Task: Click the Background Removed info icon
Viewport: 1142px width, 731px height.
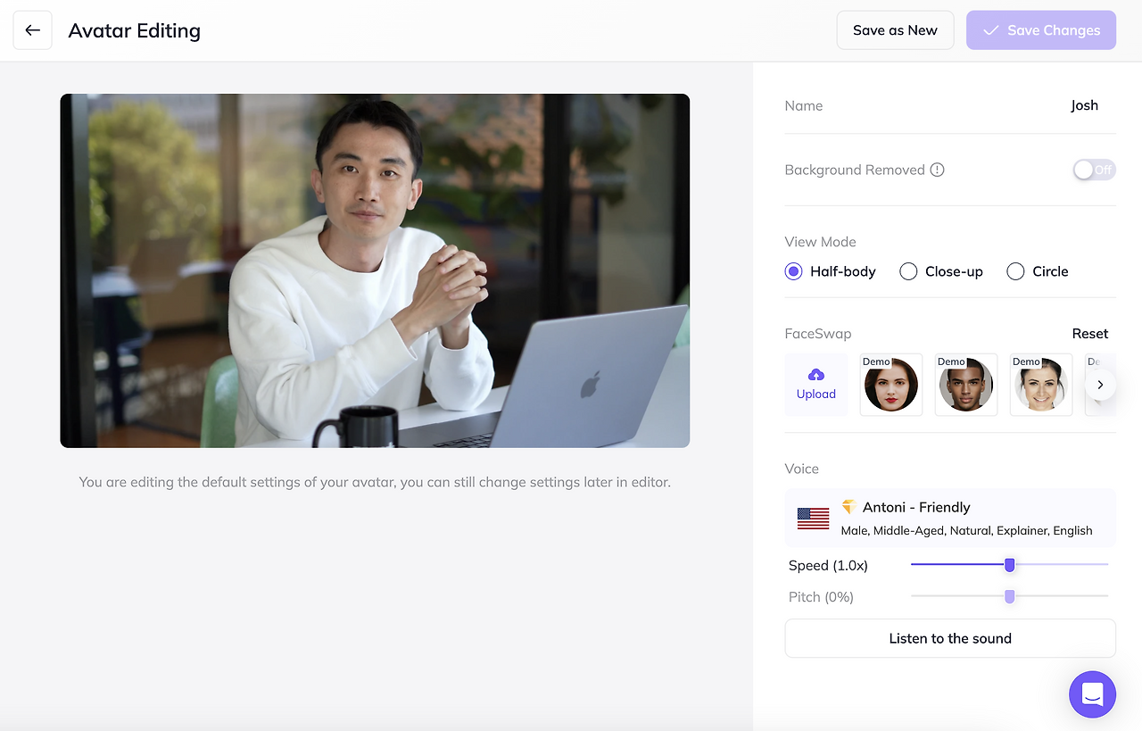Action: (x=937, y=170)
